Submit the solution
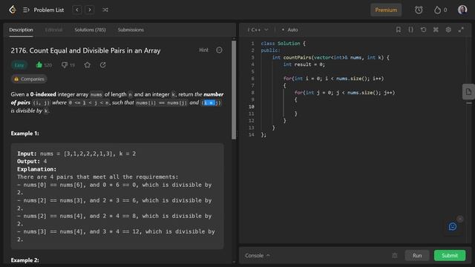Image resolution: width=475 pixels, height=267 pixels. coord(450,255)
